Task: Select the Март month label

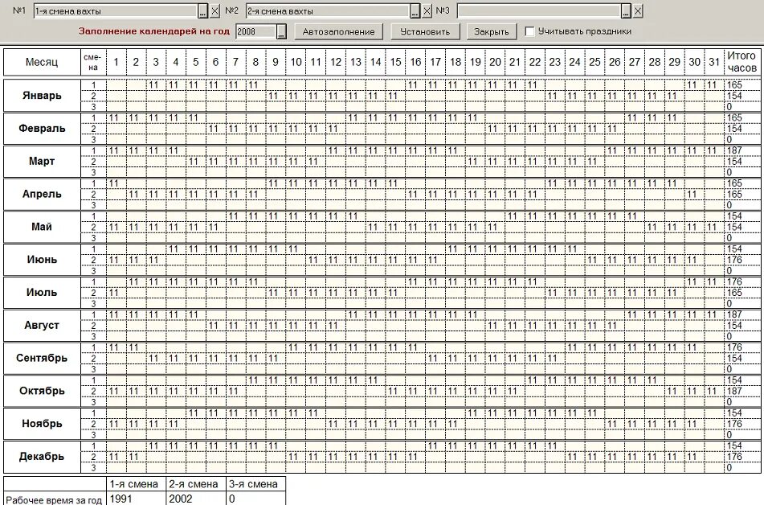Action: (42, 161)
